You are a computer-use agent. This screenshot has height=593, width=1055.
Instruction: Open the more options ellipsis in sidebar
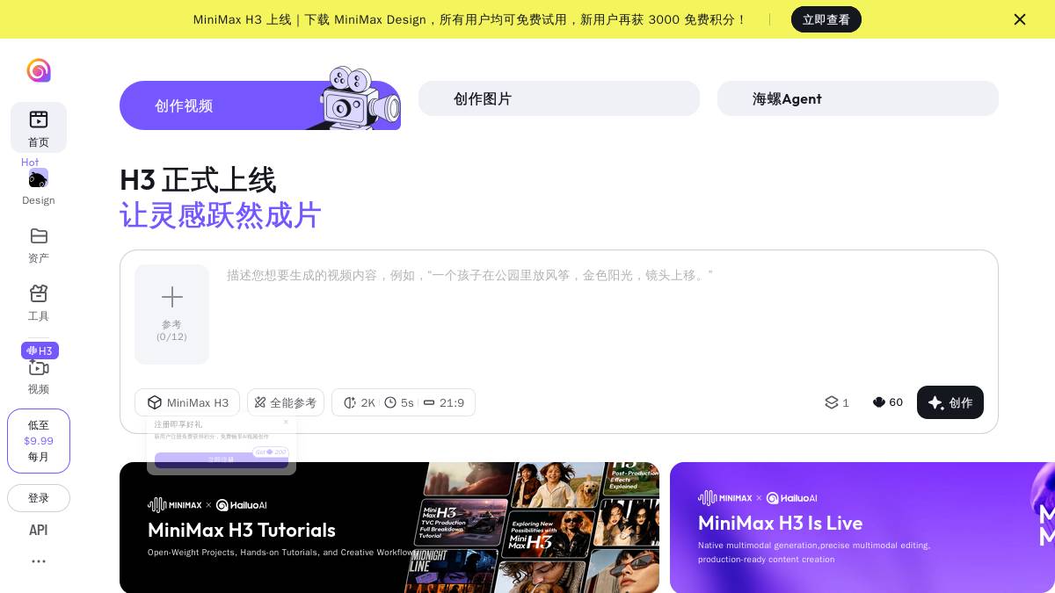tap(39, 561)
